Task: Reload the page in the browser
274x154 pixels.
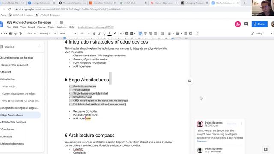Action: point(9,9)
